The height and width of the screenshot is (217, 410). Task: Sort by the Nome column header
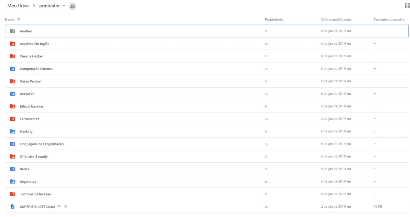(x=9, y=20)
